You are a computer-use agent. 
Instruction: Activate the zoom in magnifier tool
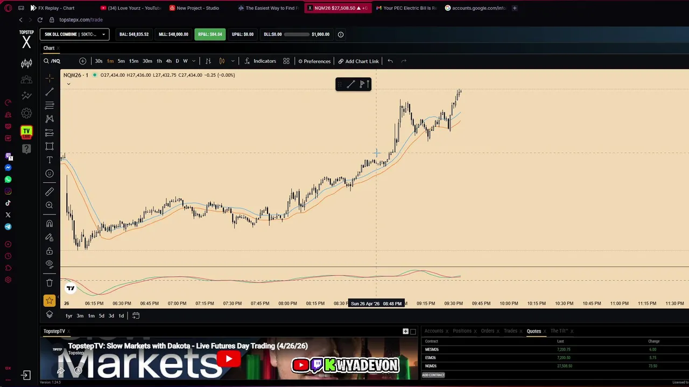(50, 205)
